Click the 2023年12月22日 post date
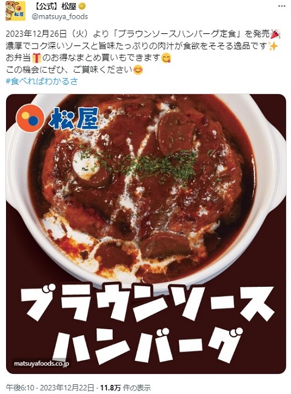The height and width of the screenshot is (394, 291). click(67, 388)
